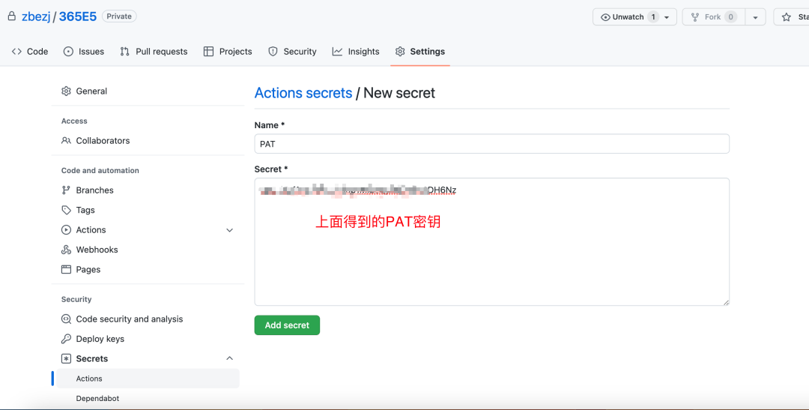The height and width of the screenshot is (410, 809).
Task: Click the Pages browser icon
Action: tap(66, 270)
